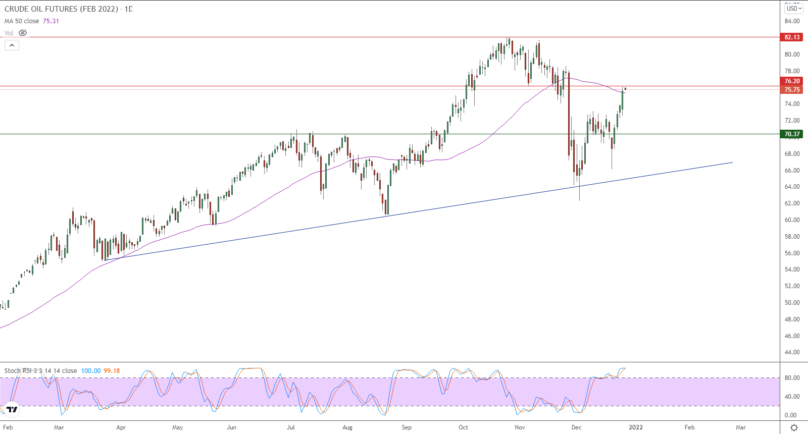
Task: Click the Sep label on the time axis
Action: tap(407, 427)
